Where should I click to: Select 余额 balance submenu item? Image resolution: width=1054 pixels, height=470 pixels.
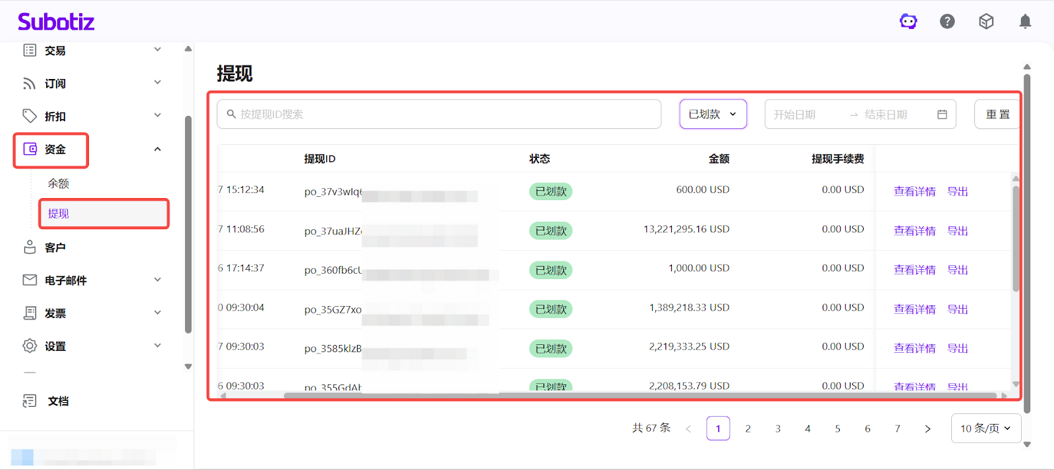pos(59,184)
